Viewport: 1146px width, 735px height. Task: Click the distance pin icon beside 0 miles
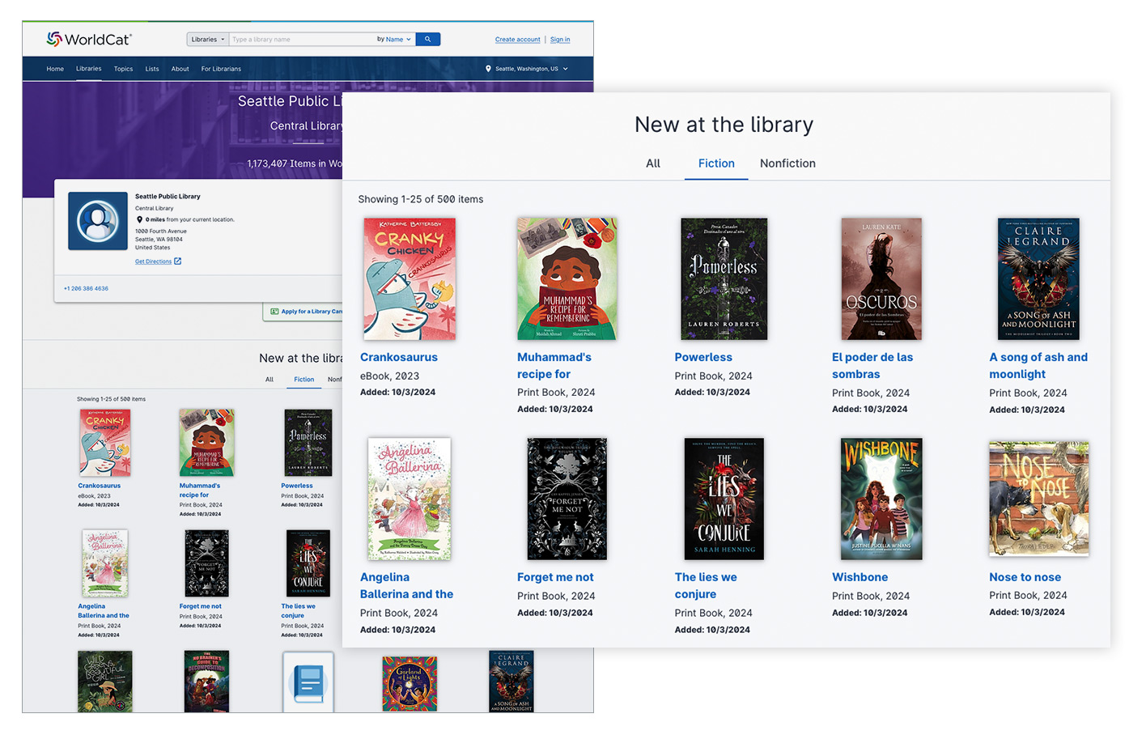click(x=139, y=219)
